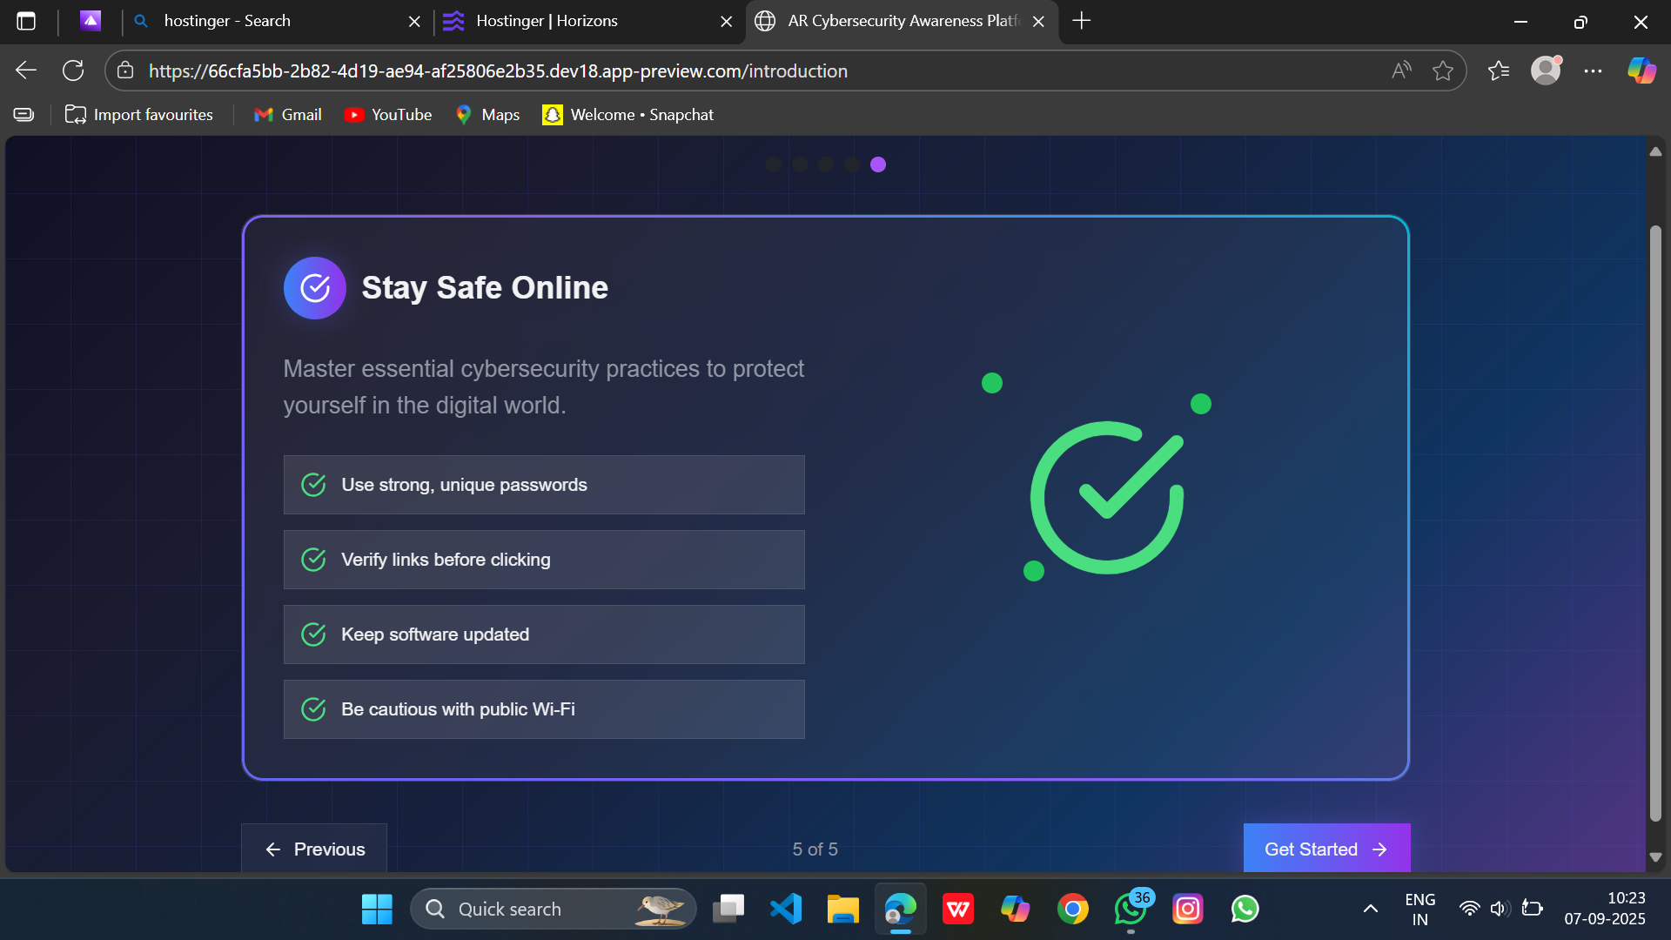Click the 'Be cautious with public Wi-Fi' check item
Viewport: 1671px width, 940px height.
pos(543,709)
